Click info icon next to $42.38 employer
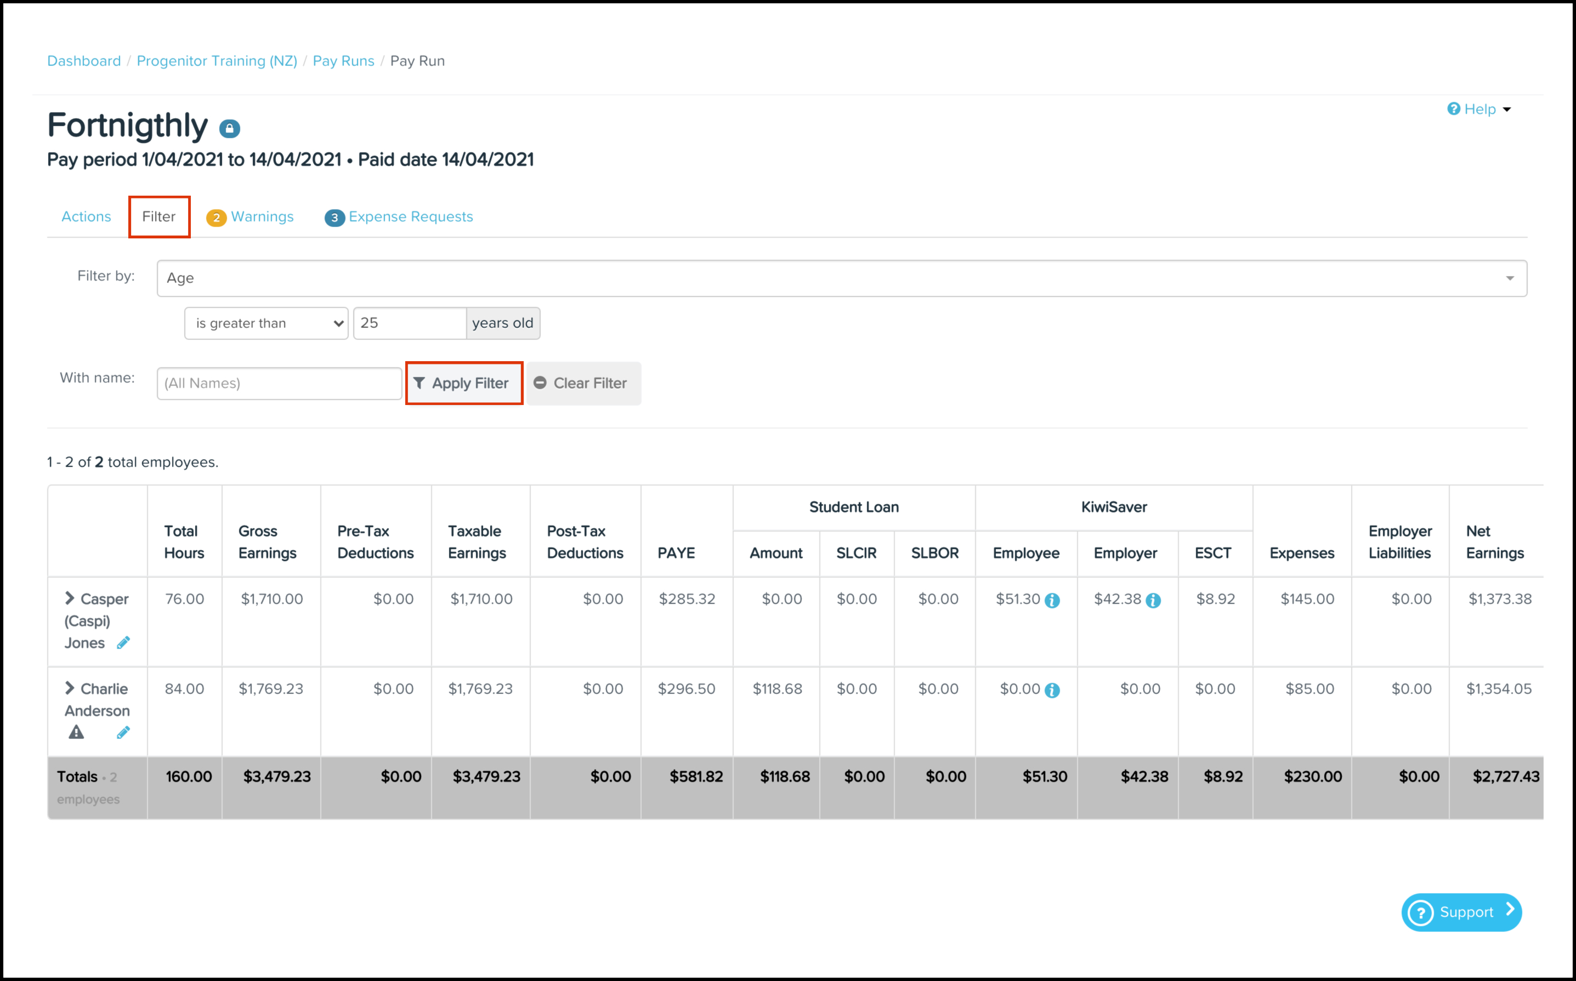This screenshot has width=1576, height=981. (1153, 601)
